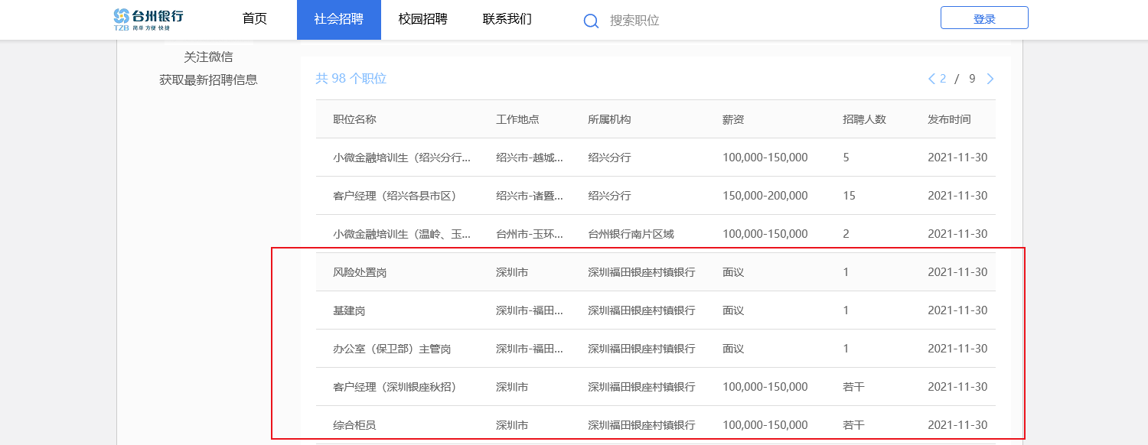The height and width of the screenshot is (445, 1148).
Task: Click recruit count 5 cell
Action: 846,158
